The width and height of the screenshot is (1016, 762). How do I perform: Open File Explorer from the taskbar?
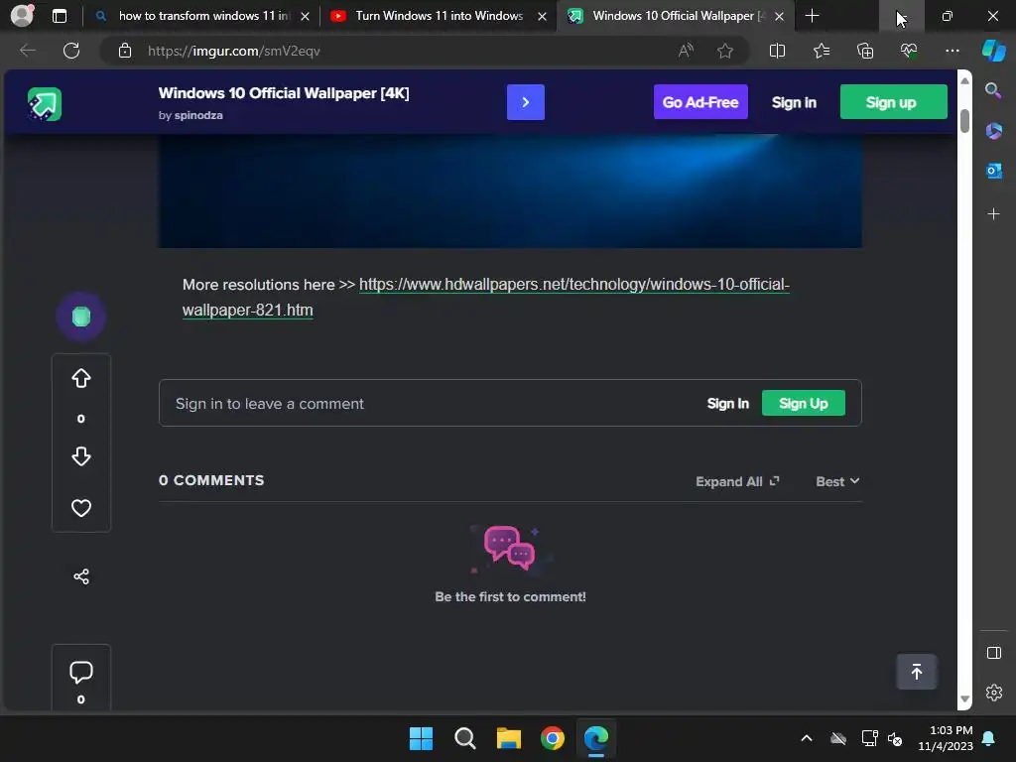click(509, 738)
